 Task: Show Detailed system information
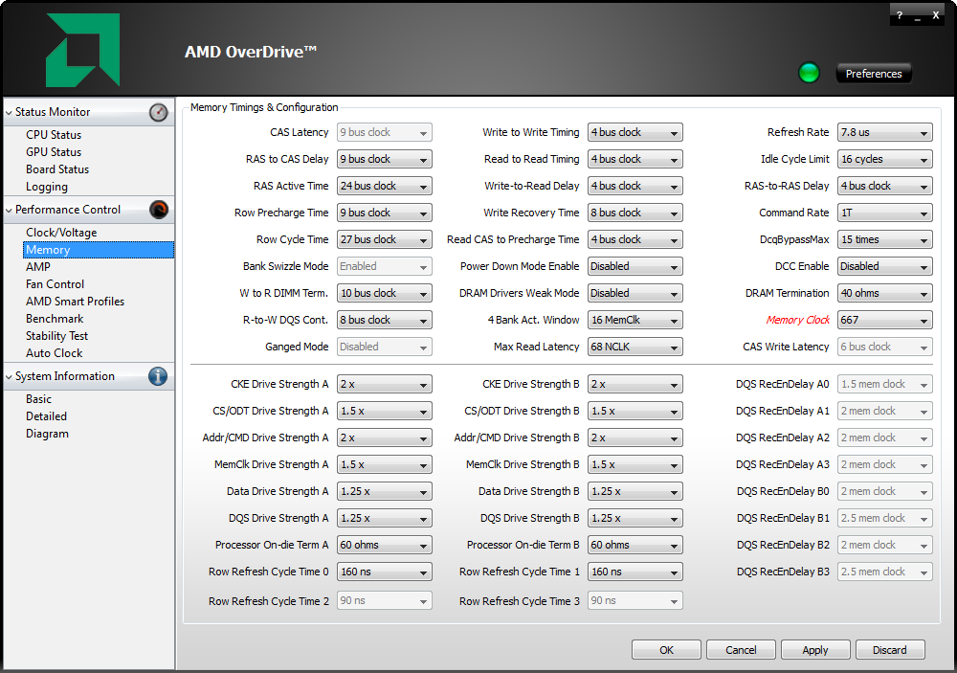[46, 416]
